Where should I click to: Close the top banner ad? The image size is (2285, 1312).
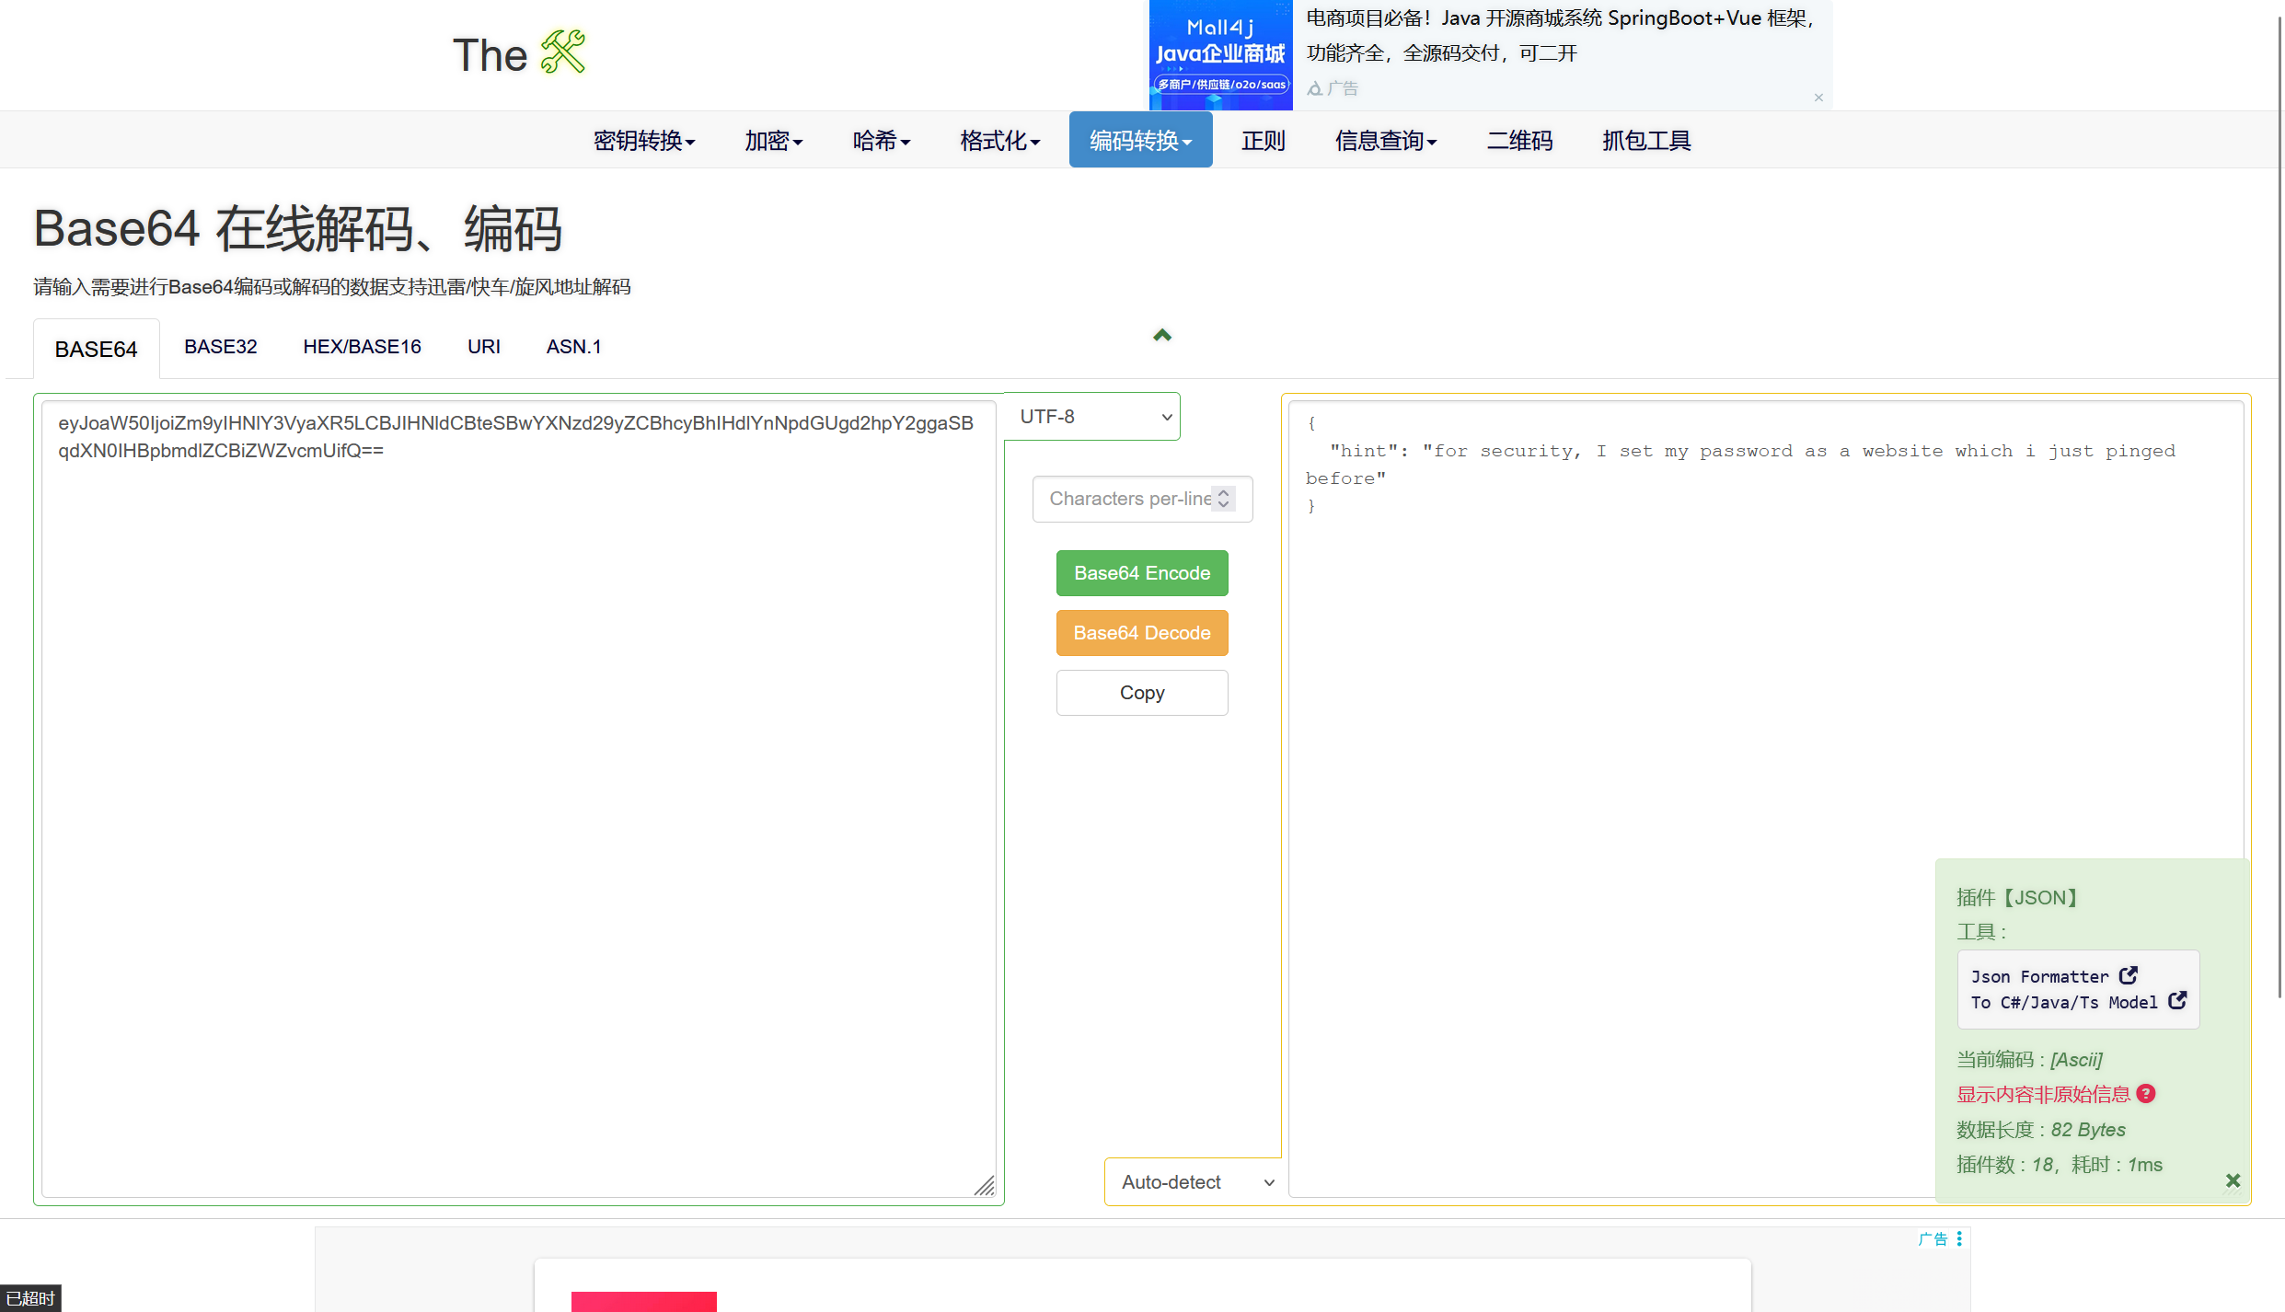pos(1818,98)
